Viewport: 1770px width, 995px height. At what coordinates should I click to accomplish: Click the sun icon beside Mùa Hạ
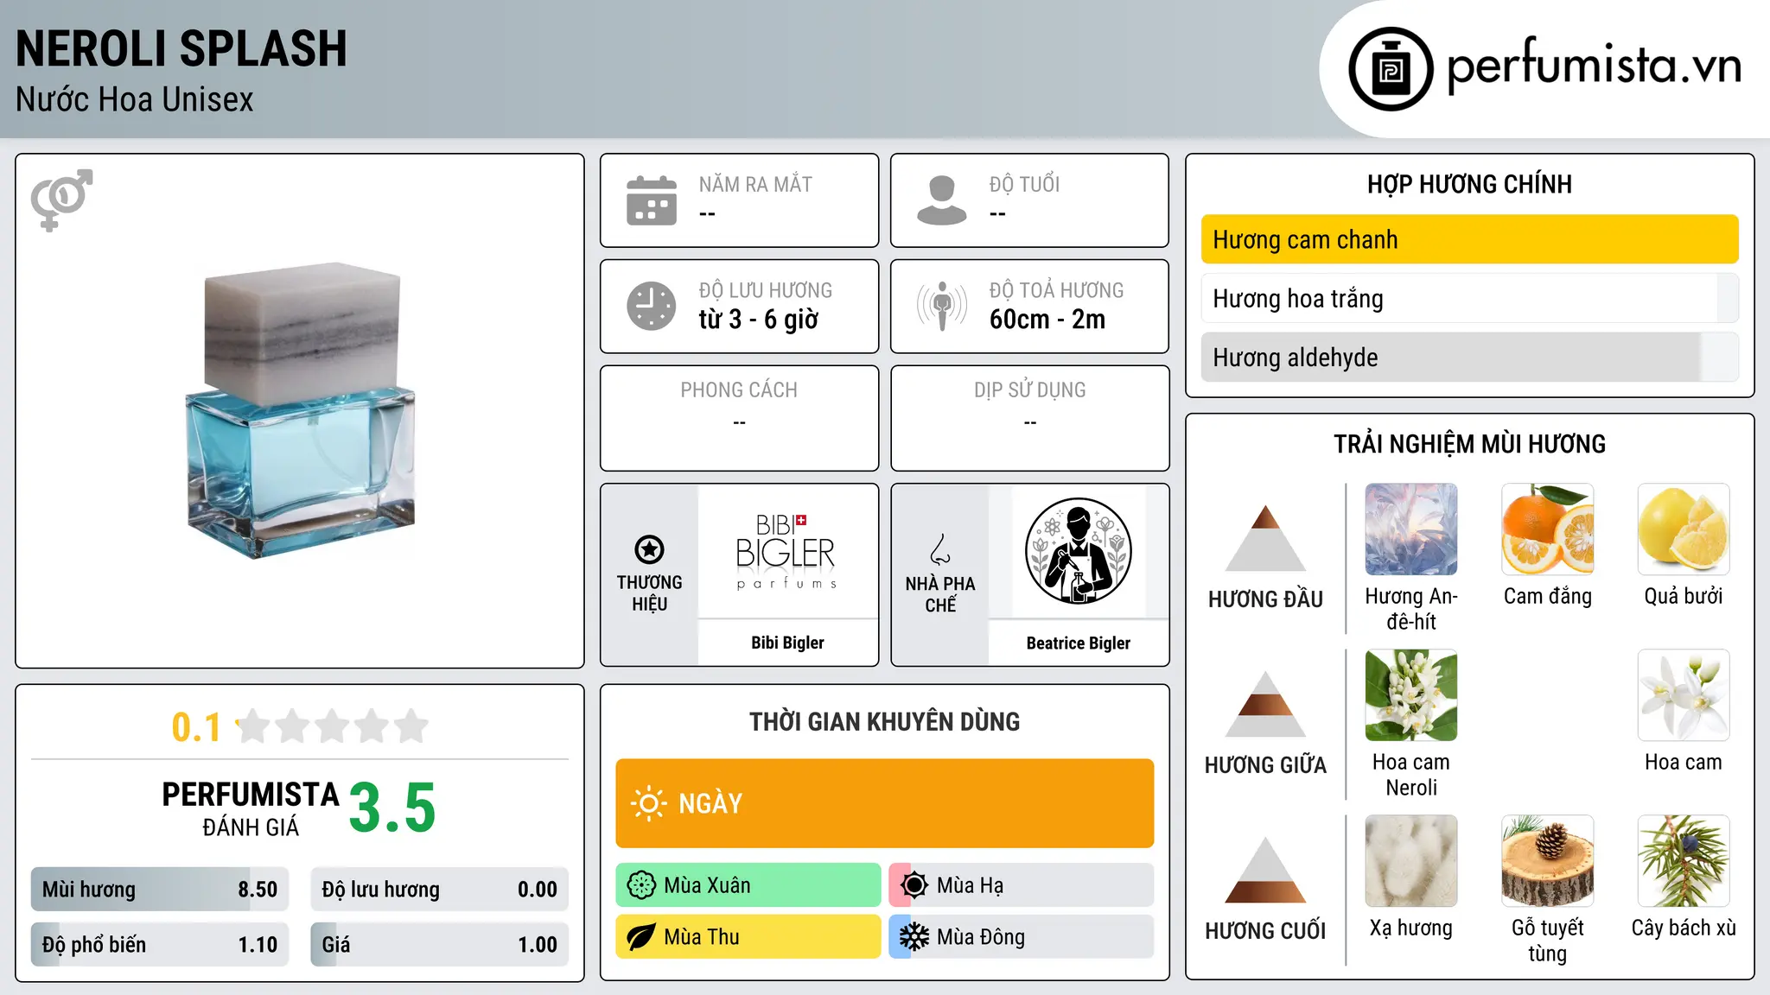(914, 885)
